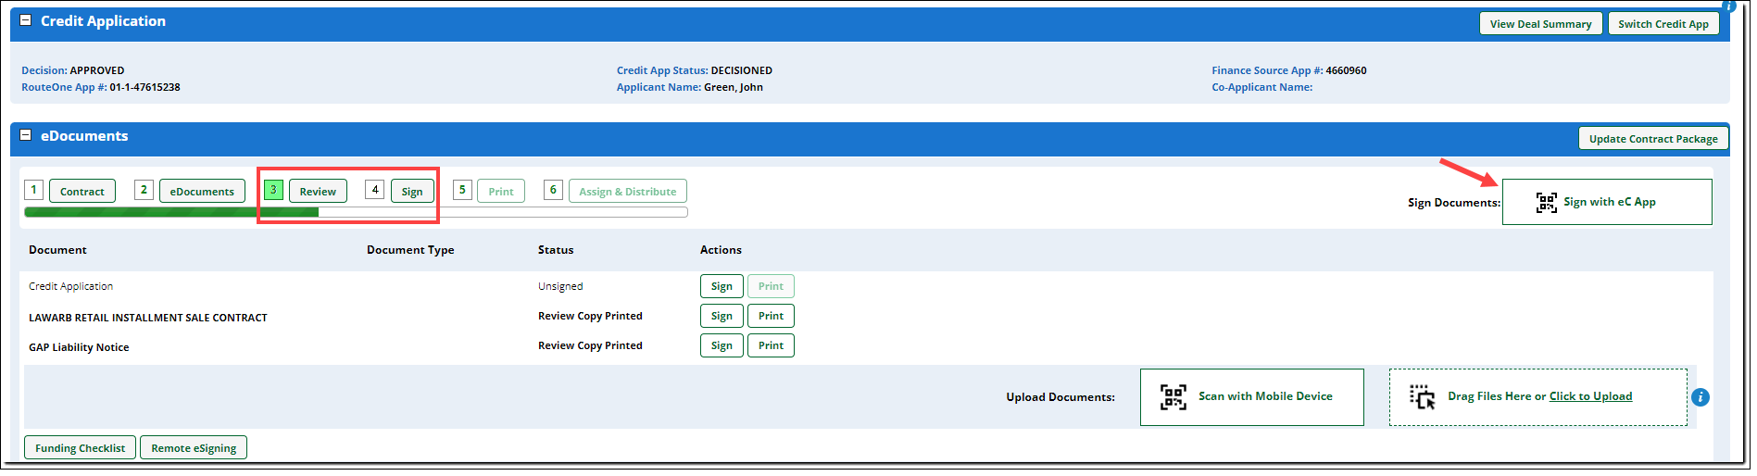Image resolution: width=1757 pixels, height=476 pixels.
Task: Click step number 1 box
Action: click(x=33, y=190)
